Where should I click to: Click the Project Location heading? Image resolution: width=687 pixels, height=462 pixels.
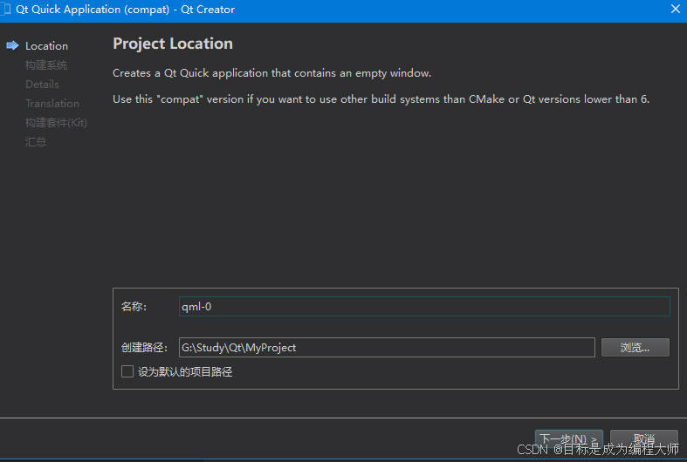173,44
